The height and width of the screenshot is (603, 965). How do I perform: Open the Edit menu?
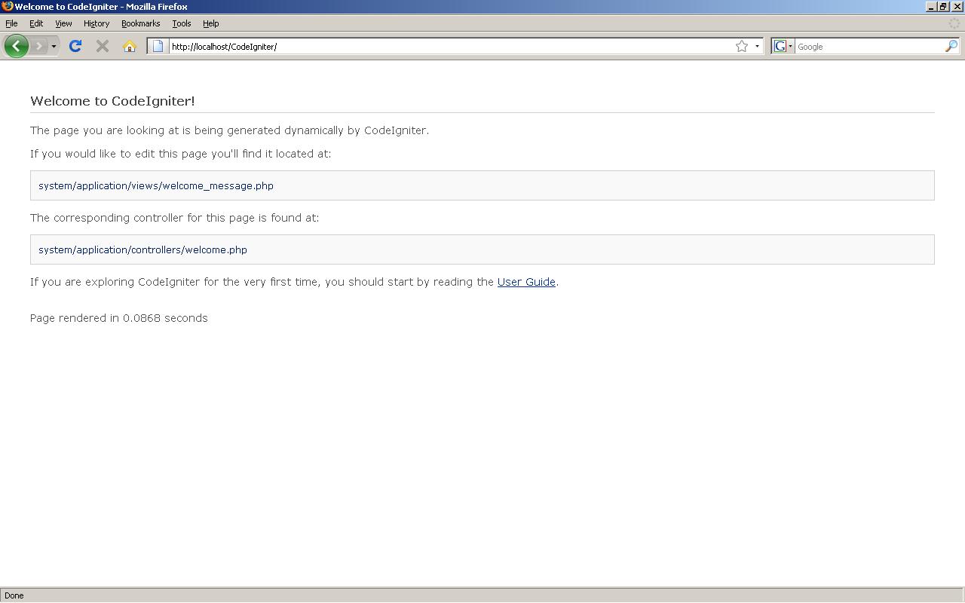coord(36,23)
